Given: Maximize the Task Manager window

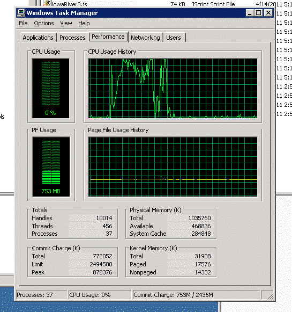Looking at the screenshot, I should click(x=258, y=13).
